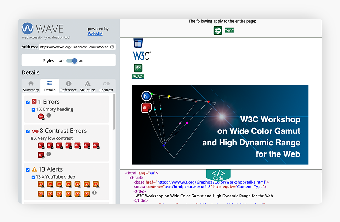Click the reload icon in the Address field
This screenshot has height=222, width=340.
tap(112, 47)
